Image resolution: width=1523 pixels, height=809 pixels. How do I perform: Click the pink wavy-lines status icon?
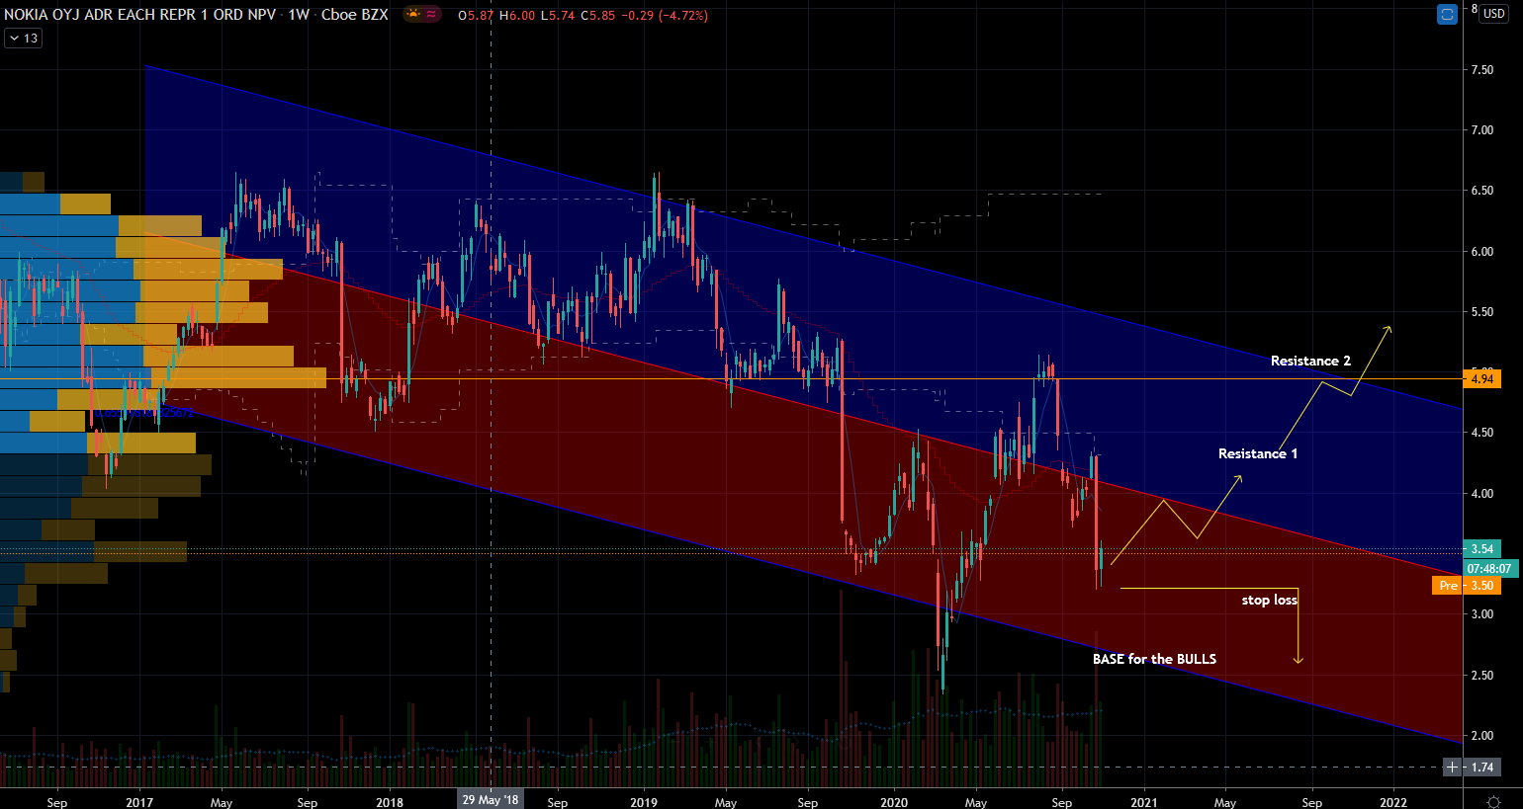[x=433, y=14]
